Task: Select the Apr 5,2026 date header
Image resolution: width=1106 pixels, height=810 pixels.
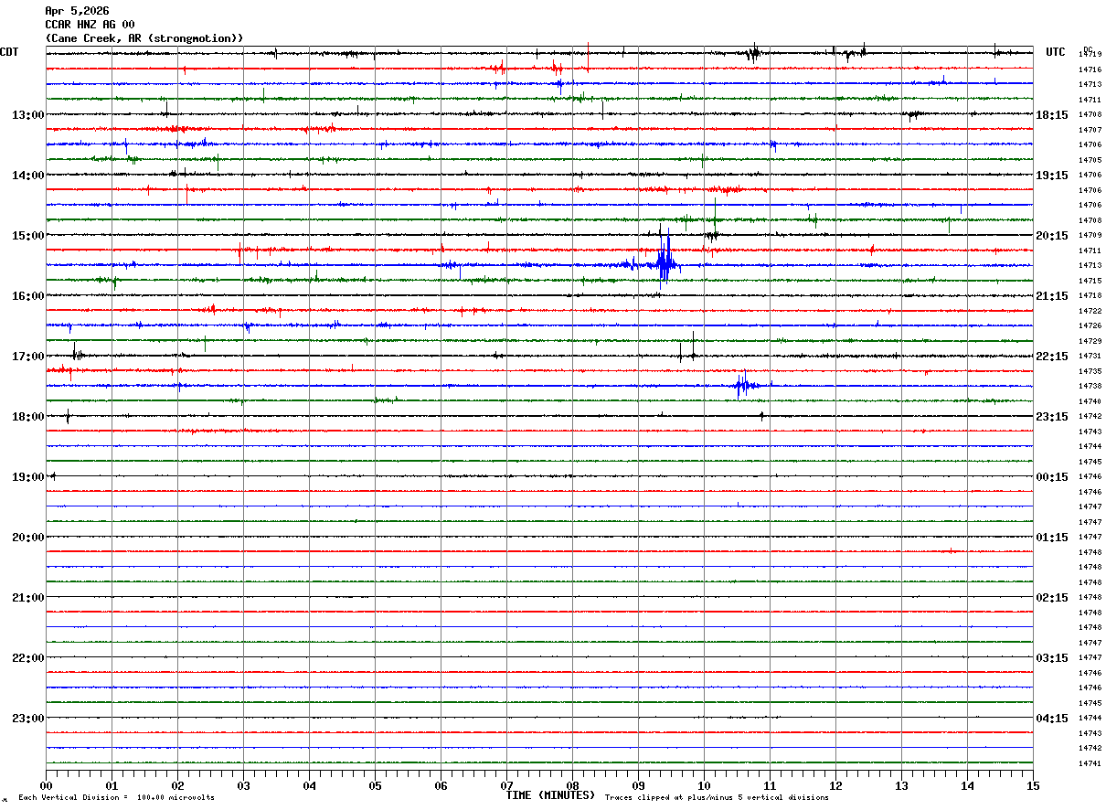Action: (77, 11)
